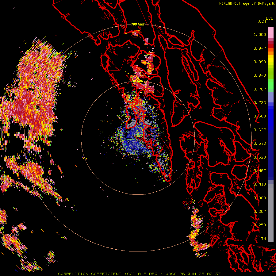Select the 0.787 scale value
The width and height of the screenshot is (276, 276).
point(260,89)
